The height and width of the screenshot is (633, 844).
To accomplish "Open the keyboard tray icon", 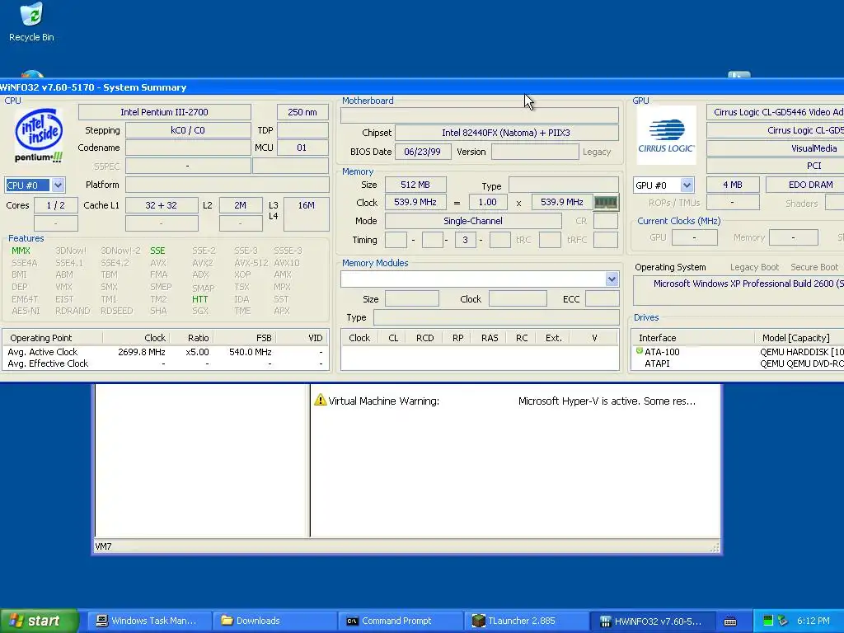I will tap(730, 621).
